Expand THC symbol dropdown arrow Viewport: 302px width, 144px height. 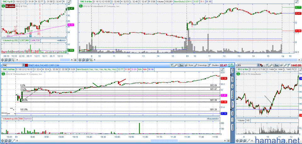23,65
